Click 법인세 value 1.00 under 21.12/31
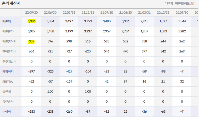This screenshot has height=117, width=199. tap(88, 92)
